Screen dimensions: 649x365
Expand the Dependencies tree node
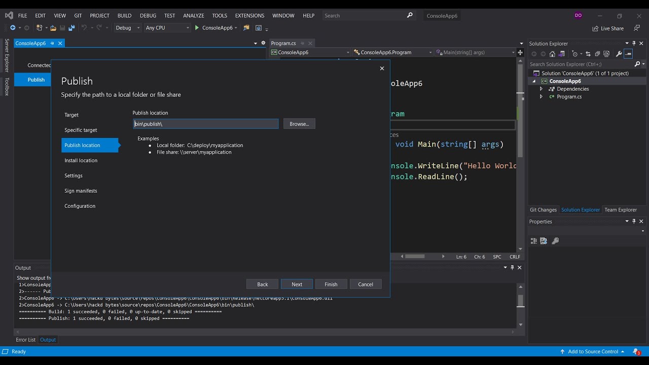tap(541, 89)
